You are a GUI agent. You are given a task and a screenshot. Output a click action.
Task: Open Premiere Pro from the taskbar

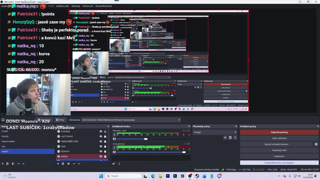[168, 176]
